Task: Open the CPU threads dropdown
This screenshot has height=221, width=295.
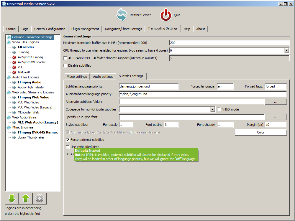Action: (286, 50)
